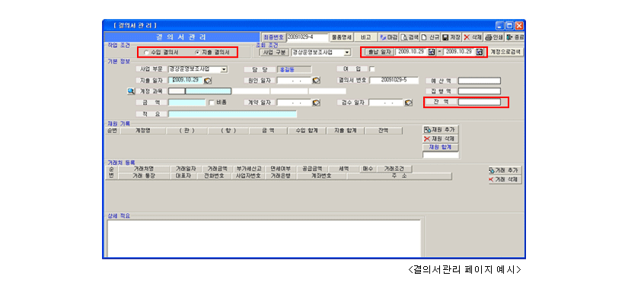Screen dimensions: 628x292
Task: Click the 금액 input field
Action: [186, 103]
